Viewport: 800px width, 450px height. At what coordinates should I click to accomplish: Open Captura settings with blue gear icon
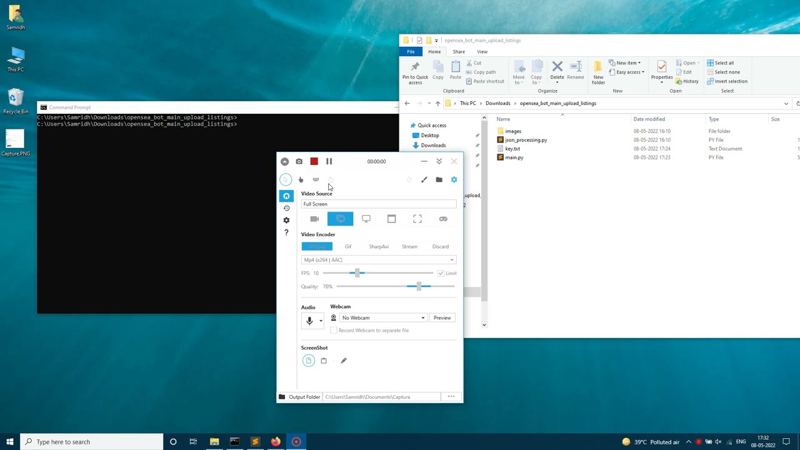pos(454,179)
